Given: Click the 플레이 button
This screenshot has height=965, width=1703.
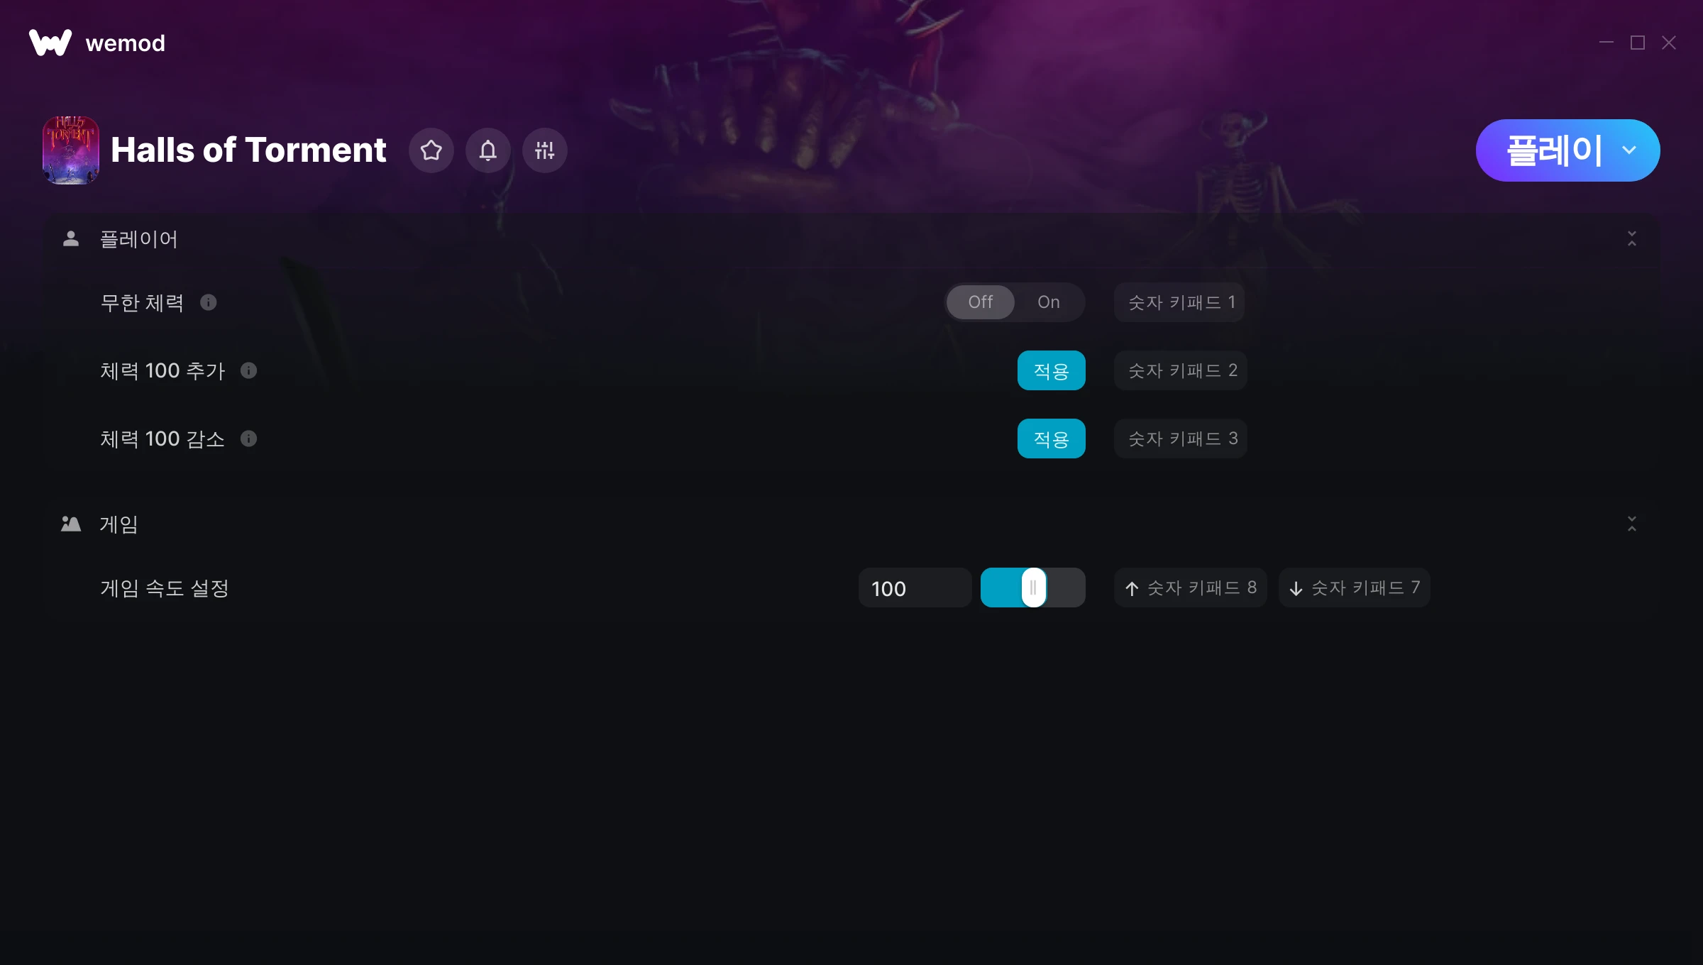Looking at the screenshot, I should [x=1553, y=150].
